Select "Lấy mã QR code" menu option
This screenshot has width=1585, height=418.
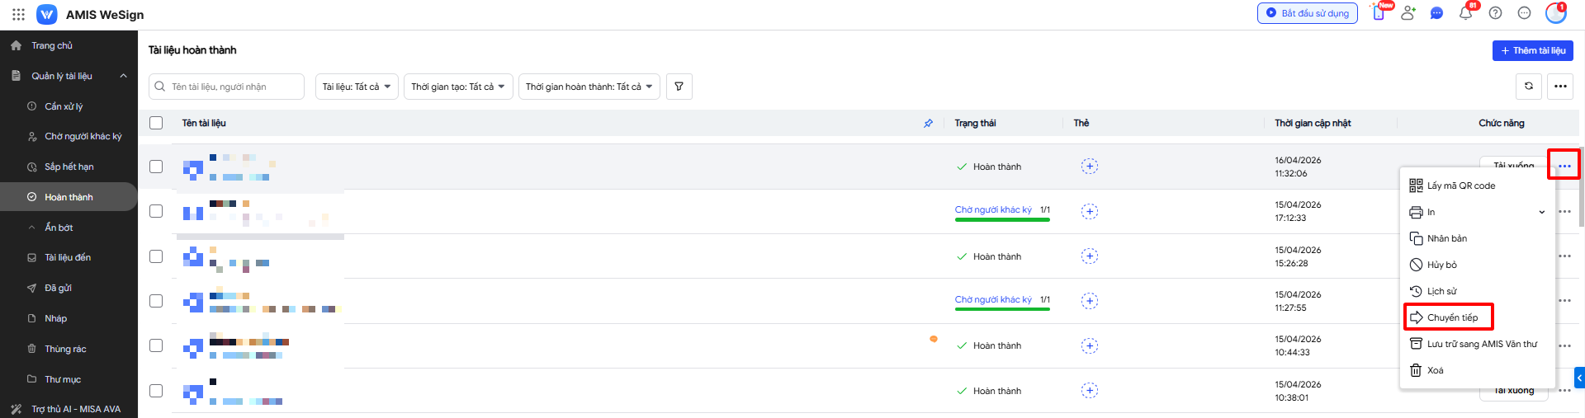pyautogui.click(x=1460, y=186)
